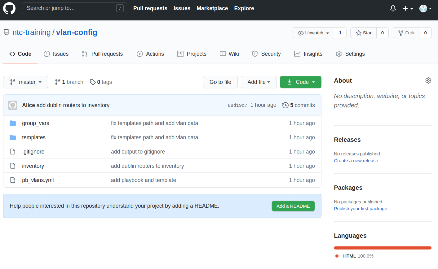
Task: Click the red HTML language bar
Action: 382,248
